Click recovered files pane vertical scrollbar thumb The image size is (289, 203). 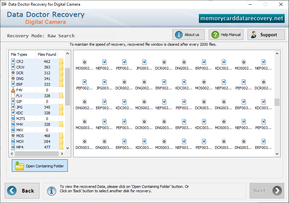(x=277, y=102)
